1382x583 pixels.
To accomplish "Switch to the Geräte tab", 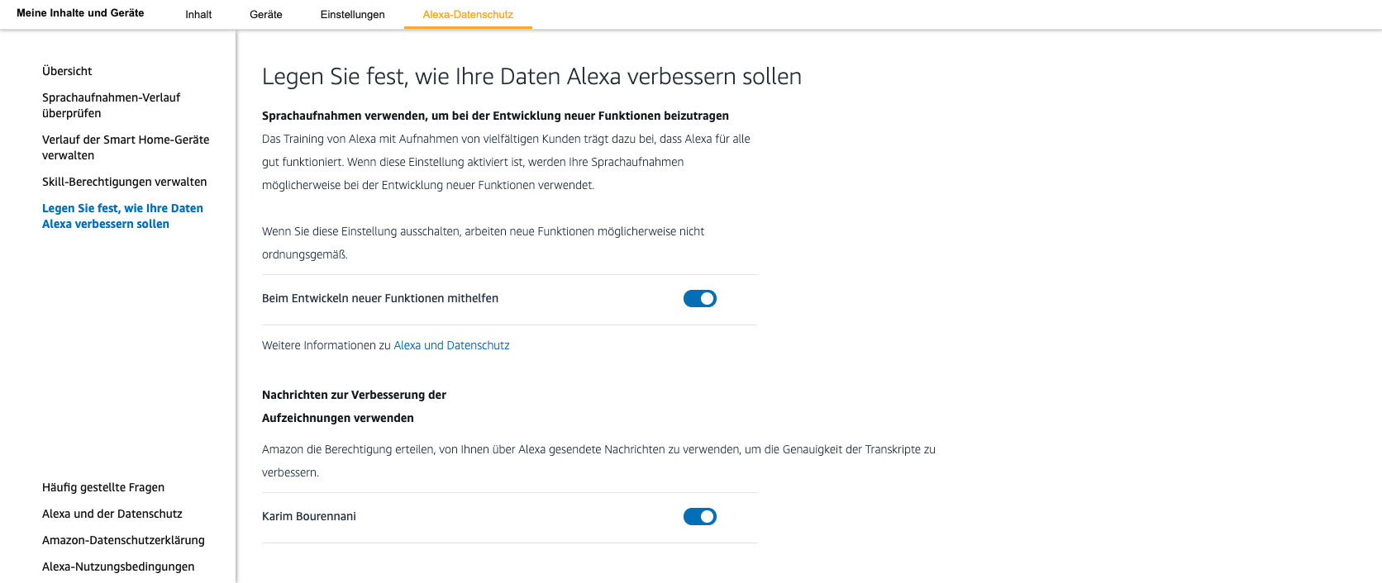I will click(266, 15).
